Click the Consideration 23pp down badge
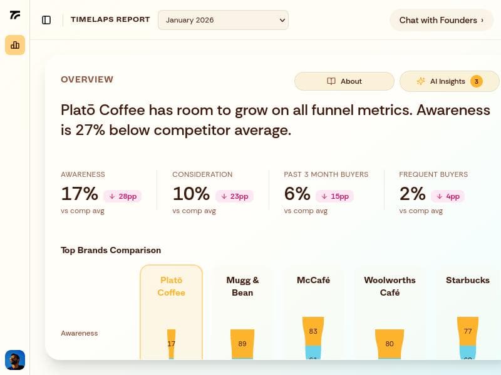Viewport: 501px width, 375px height. click(x=234, y=196)
